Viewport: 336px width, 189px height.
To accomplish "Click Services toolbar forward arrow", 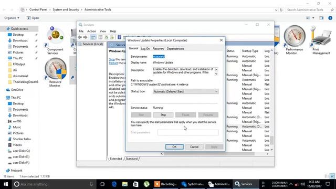I will coord(85,37).
